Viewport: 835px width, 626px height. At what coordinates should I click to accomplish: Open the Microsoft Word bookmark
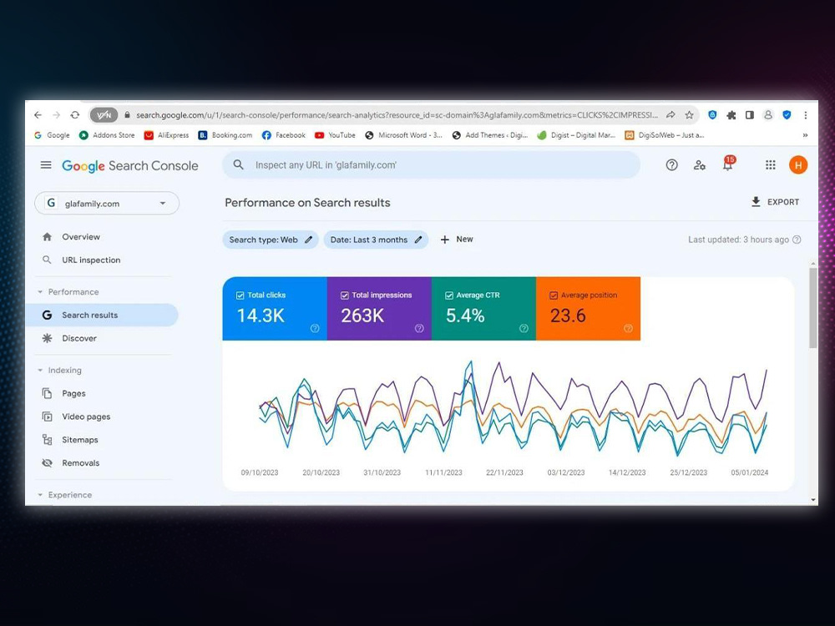pyautogui.click(x=403, y=135)
